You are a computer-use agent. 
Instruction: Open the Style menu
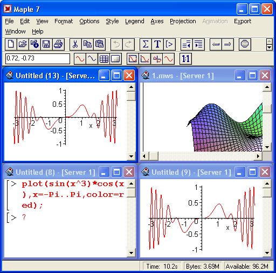point(112,21)
